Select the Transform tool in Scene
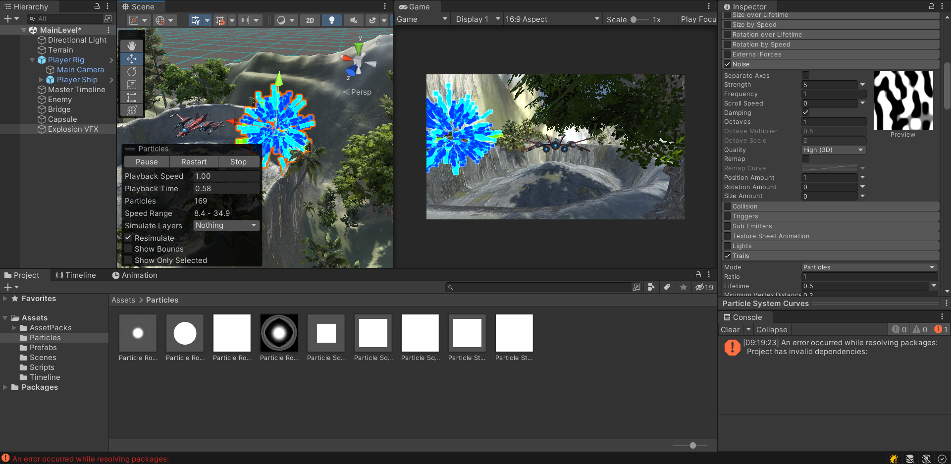Image resolution: width=951 pixels, height=464 pixels. [132, 110]
